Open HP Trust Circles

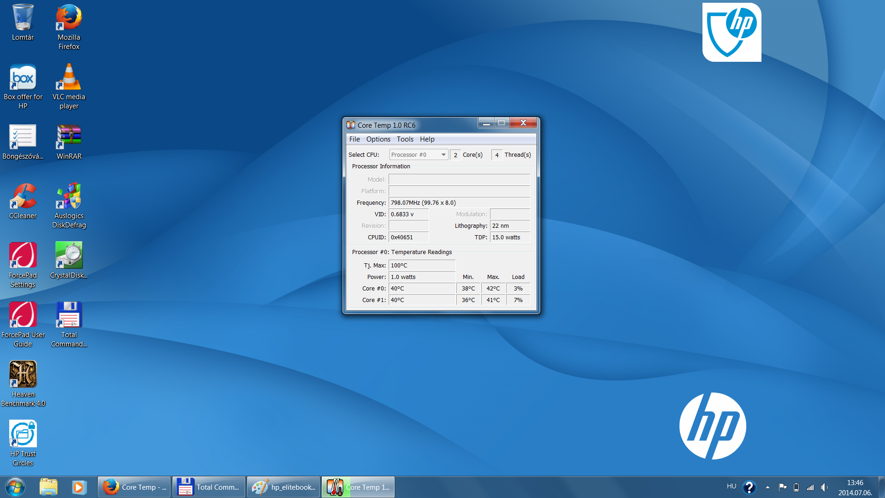[23, 433]
